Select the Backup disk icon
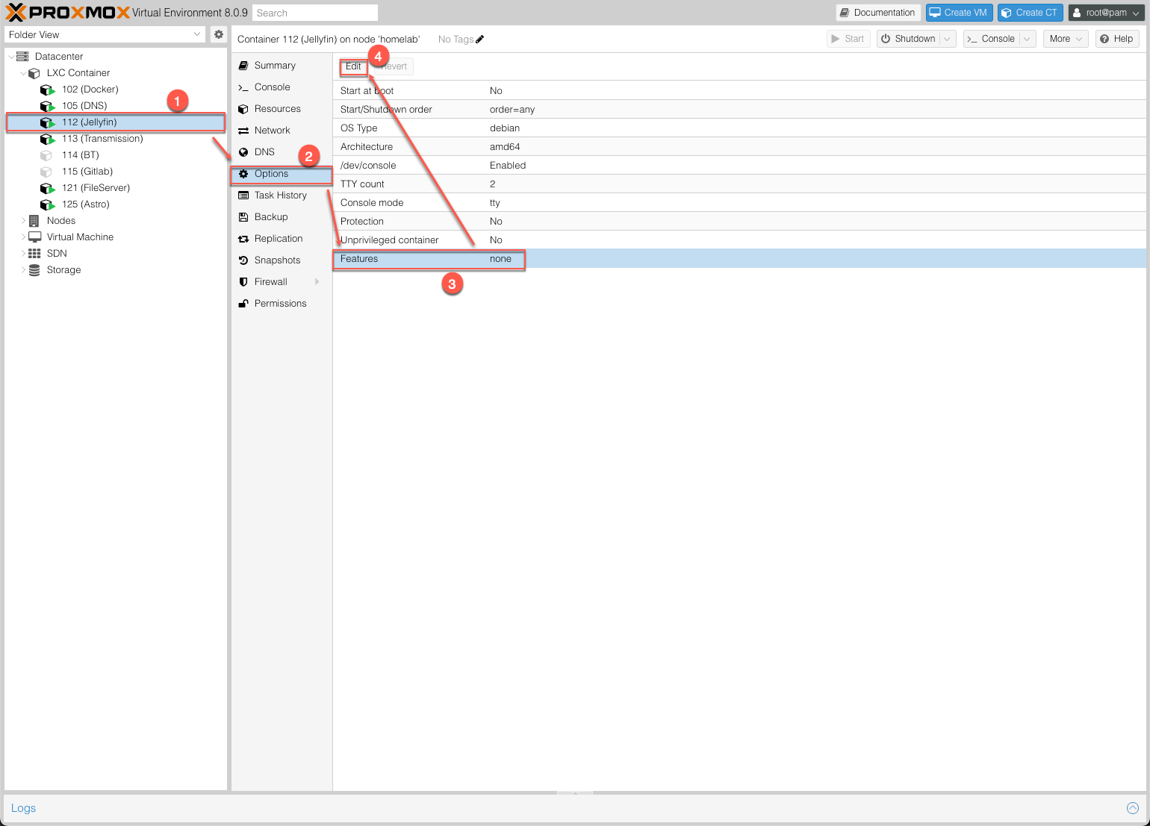Screen dimensions: 1150x826 point(244,216)
